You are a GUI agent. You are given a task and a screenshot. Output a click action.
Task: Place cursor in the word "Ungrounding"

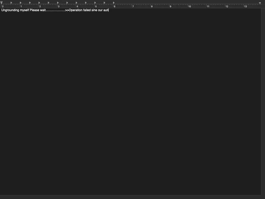coord(10,10)
